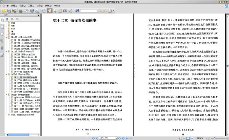This screenshot has height=140, width=229.
Task: Open the Pages thumbnail sidebar icon
Action: pos(2,27)
